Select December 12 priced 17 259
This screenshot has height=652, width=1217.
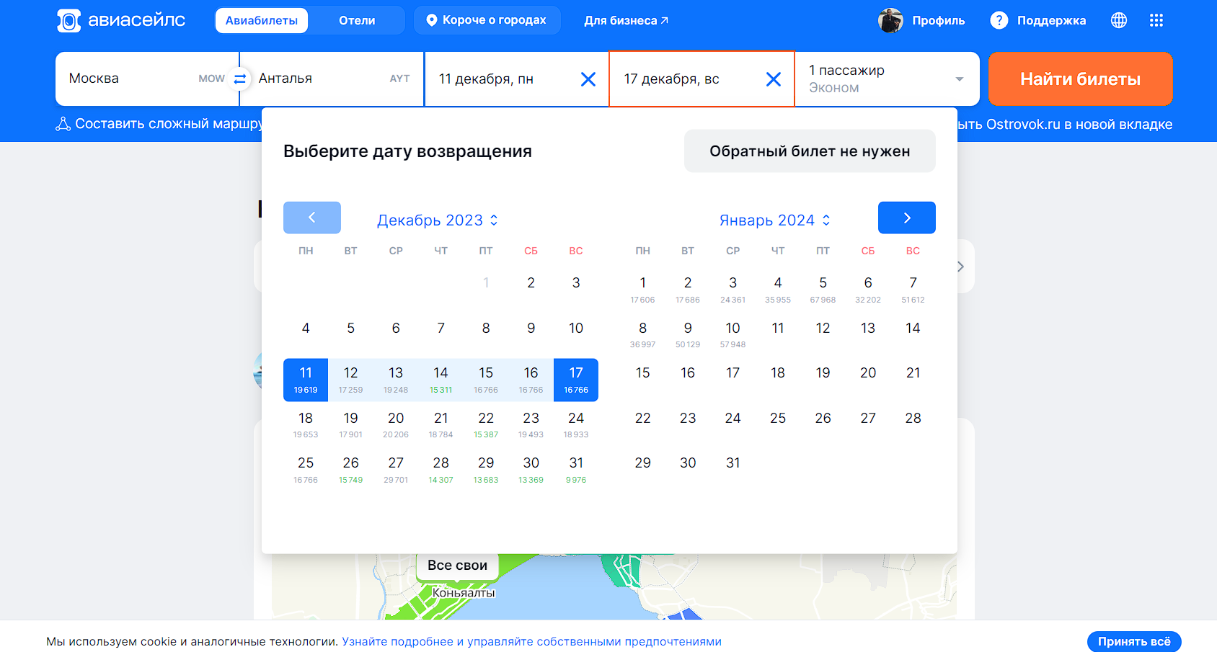pos(350,380)
